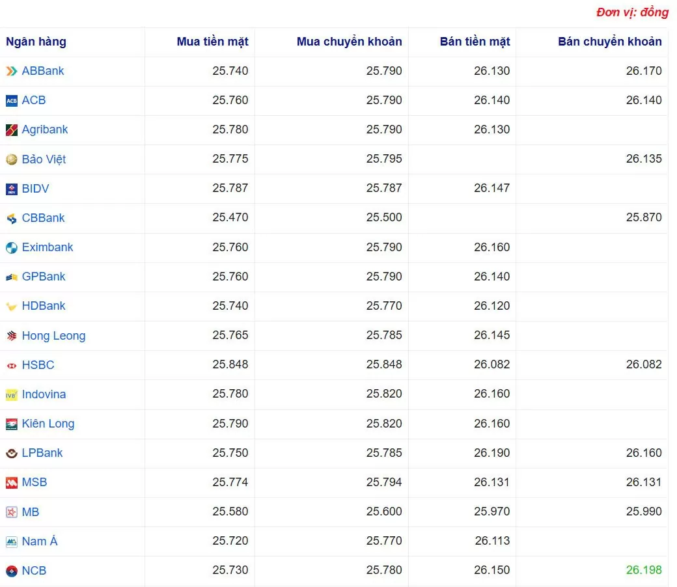677x587 pixels.
Task: Click the Ngân hàng column header
Action: coord(36,42)
